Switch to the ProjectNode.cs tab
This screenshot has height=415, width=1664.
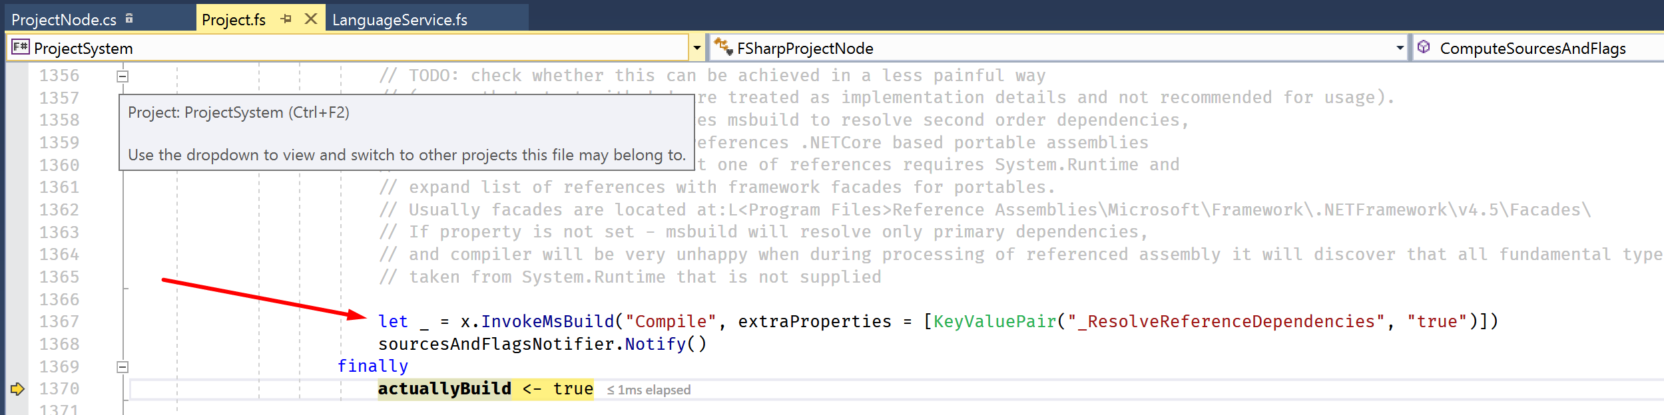(64, 20)
